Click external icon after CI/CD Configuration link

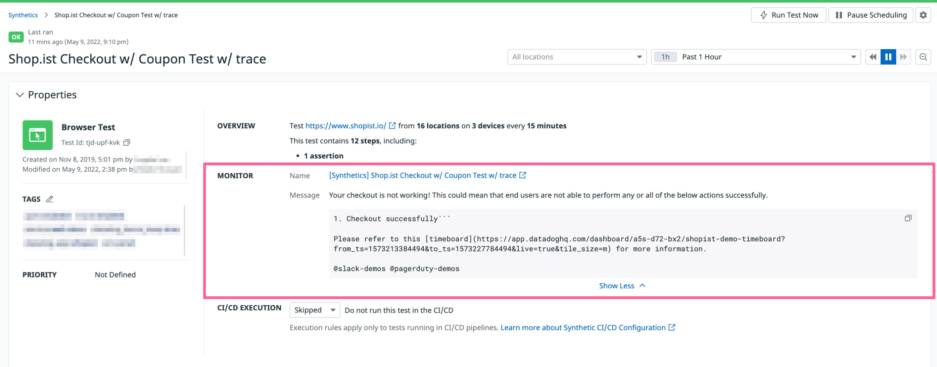click(x=672, y=327)
